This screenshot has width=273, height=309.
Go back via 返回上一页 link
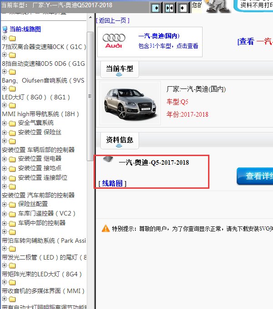pyautogui.click(x=113, y=20)
